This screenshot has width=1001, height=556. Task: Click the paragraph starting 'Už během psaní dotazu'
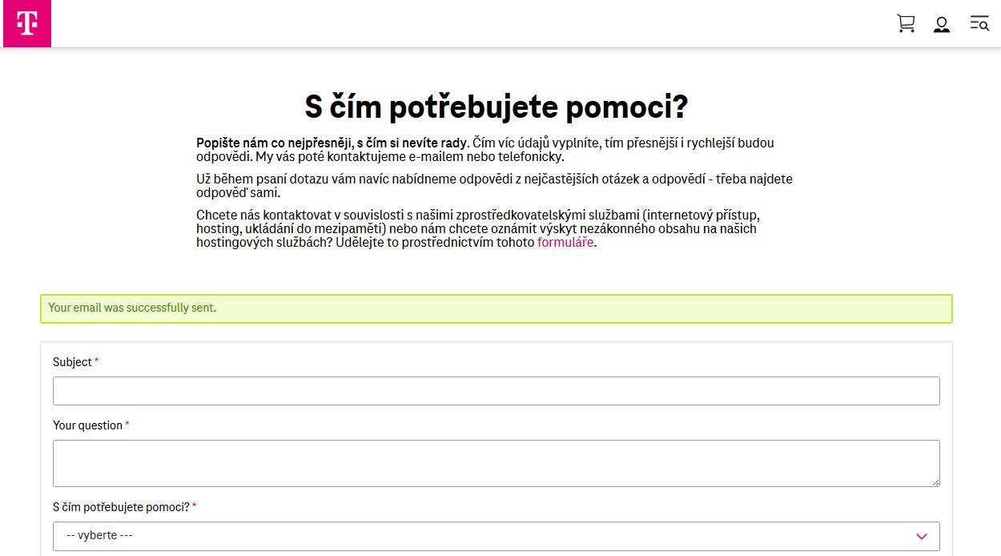pyautogui.click(x=494, y=186)
